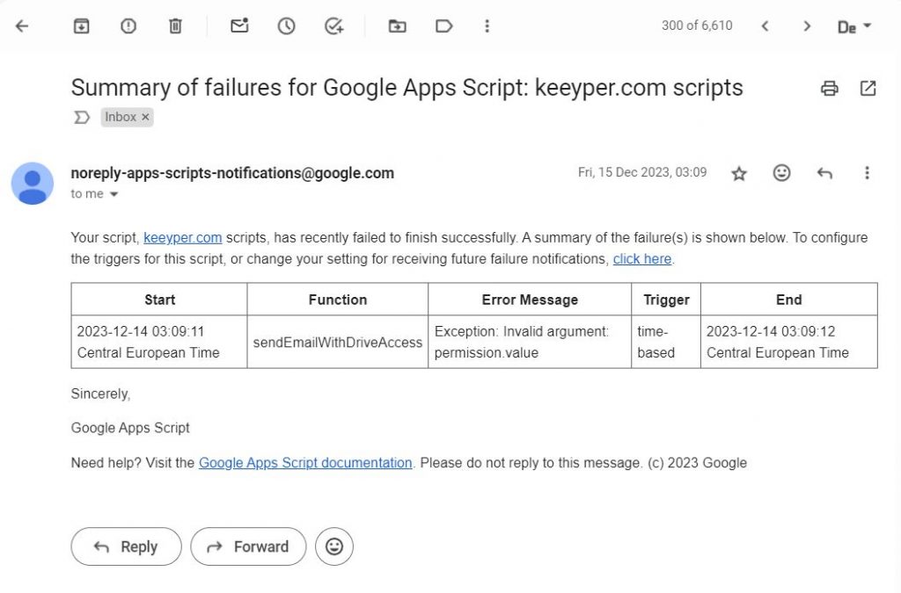This screenshot has height=593, width=901.
Task: Delete the email with trash icon
Action: [x=175, y=26]
